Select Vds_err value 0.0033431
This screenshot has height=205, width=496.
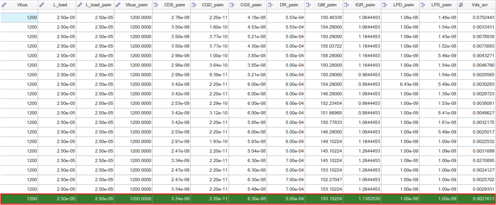[483, 27]
